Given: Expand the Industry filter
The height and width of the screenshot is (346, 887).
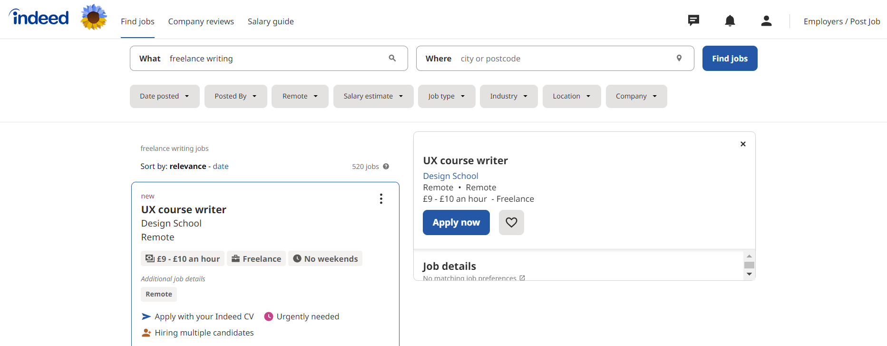Looking at the screenshot, I should [509, 96].
